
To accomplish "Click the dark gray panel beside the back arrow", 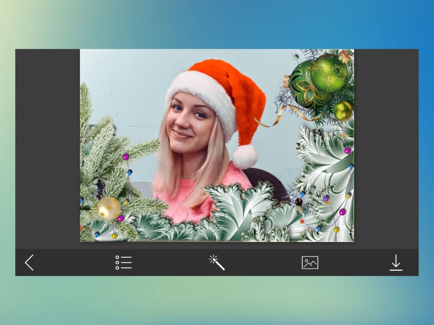I will coord(48,149).
